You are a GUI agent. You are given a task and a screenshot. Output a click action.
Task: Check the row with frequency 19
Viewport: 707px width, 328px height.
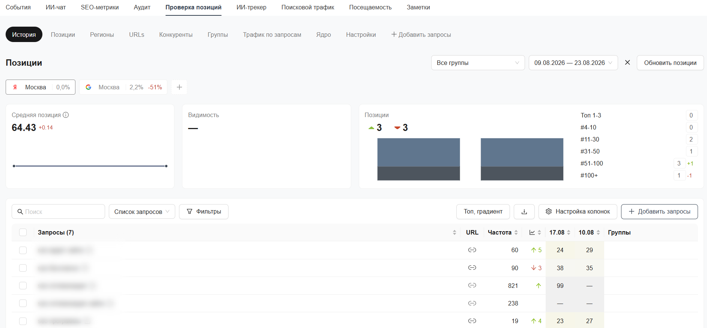23,321
